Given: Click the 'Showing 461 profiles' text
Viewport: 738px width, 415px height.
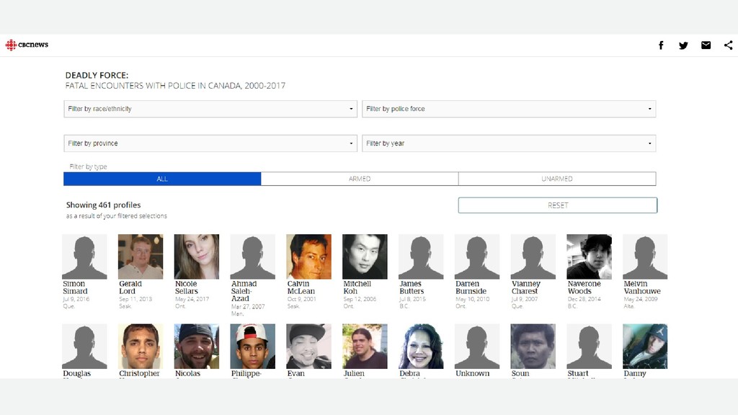Looking at the screenshot, I should coord(103,205).
